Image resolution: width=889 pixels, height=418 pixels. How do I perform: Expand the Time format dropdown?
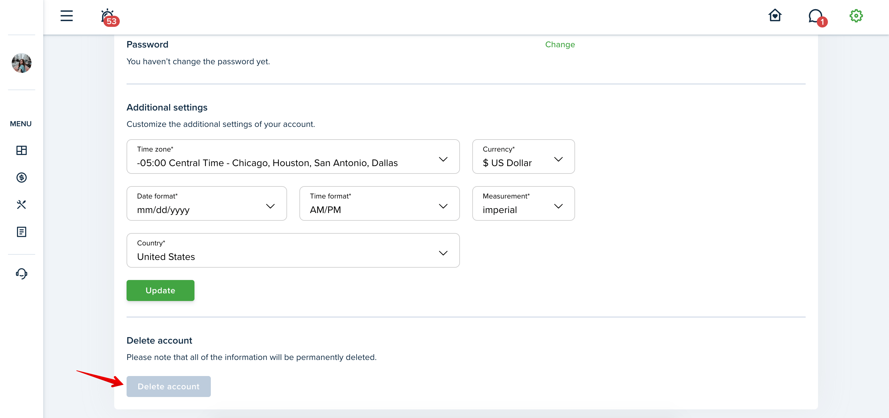pos(379,204)
